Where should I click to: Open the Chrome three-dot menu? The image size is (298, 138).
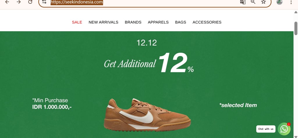coord(291,2)
